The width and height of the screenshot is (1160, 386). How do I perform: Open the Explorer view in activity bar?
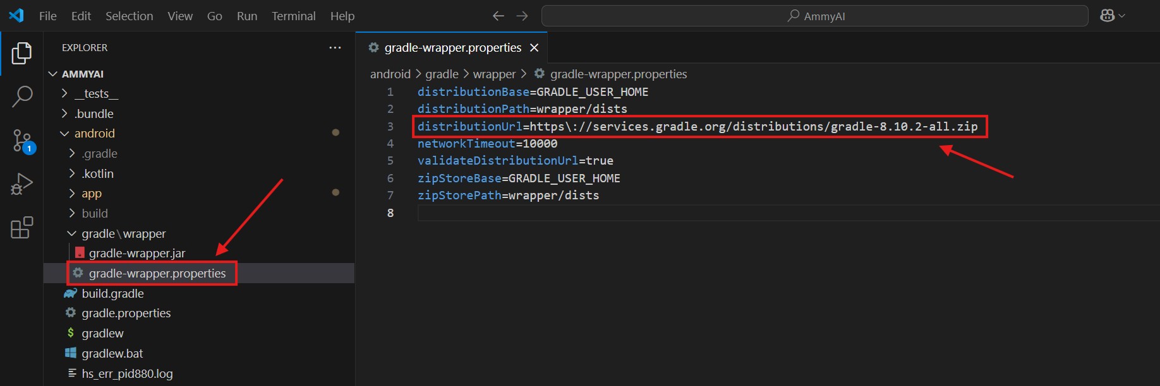[21, 54]
